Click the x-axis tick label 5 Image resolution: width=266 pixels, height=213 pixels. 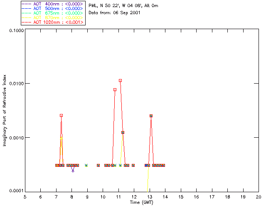[25, 197]
